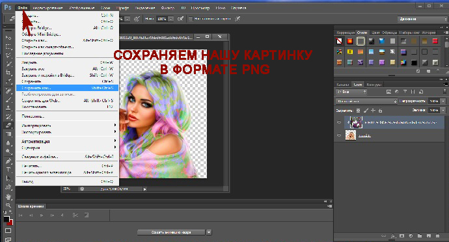Open the layer blend mode dropdown
This screenshot has height=242, width=449.
coord(366,101)
